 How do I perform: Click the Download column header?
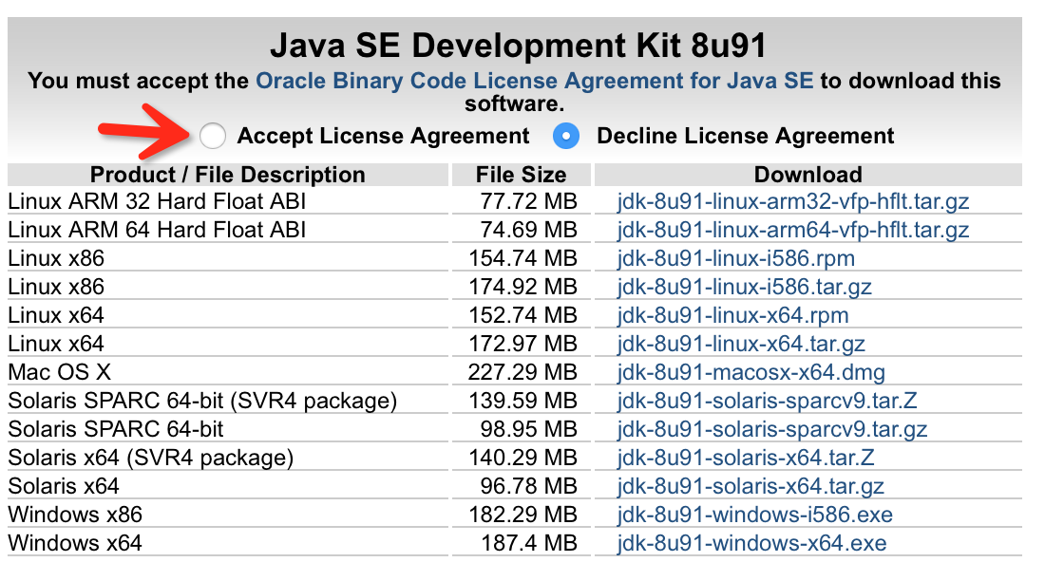pyautogui.click(x=807, y=175)
